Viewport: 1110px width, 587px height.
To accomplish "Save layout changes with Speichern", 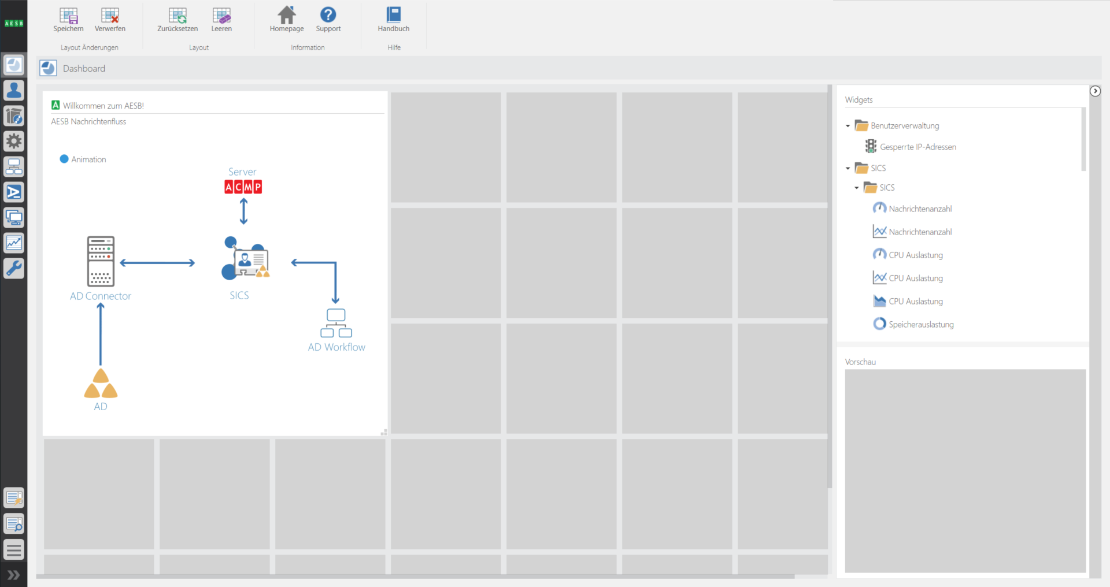I will click(x=68, y=19).
